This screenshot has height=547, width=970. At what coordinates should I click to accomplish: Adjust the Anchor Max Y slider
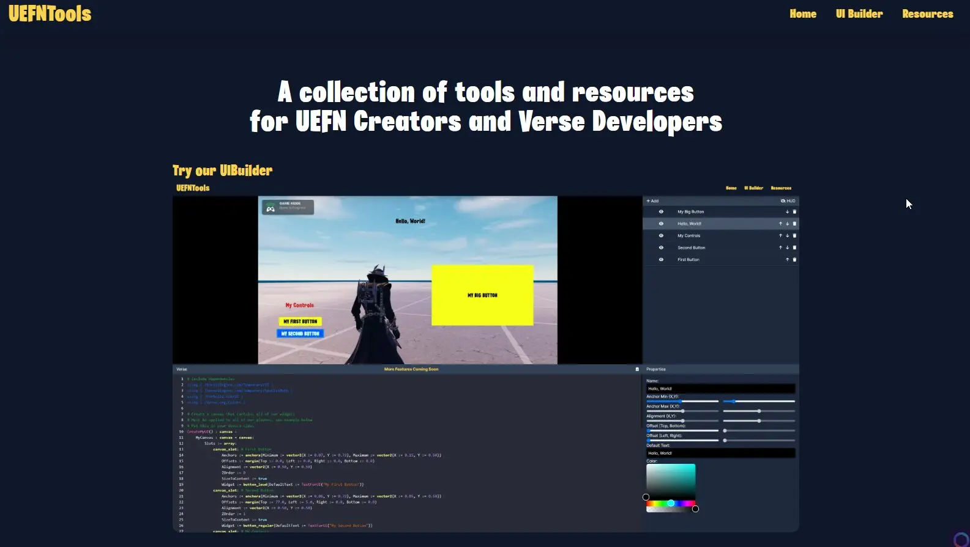[x=759, y=411]
